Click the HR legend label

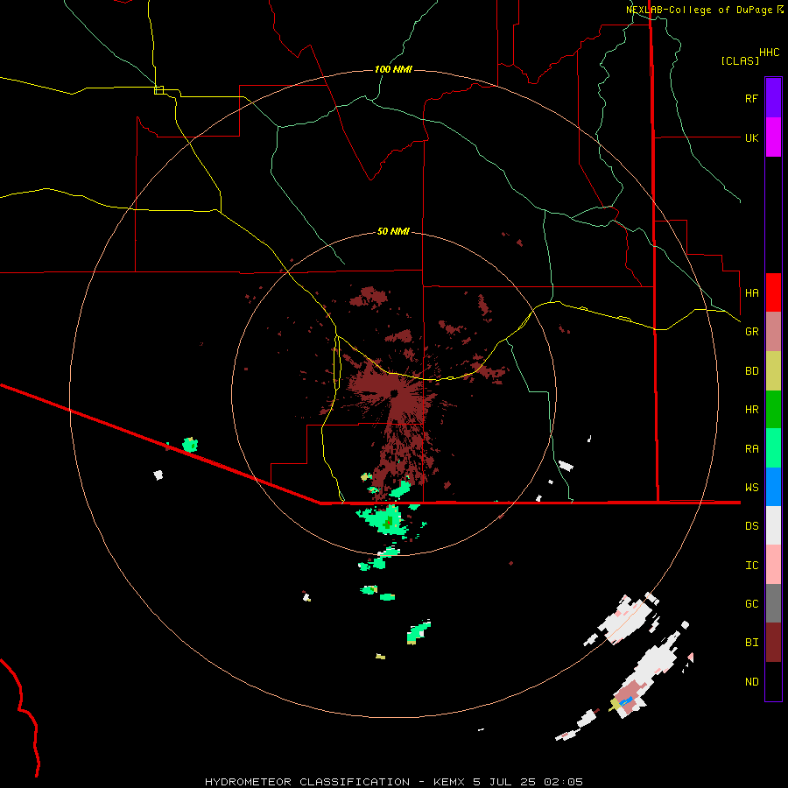coord(751,410)
